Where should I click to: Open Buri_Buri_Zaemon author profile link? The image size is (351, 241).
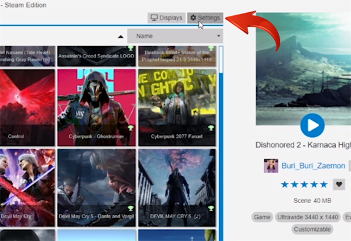(313, 166)
